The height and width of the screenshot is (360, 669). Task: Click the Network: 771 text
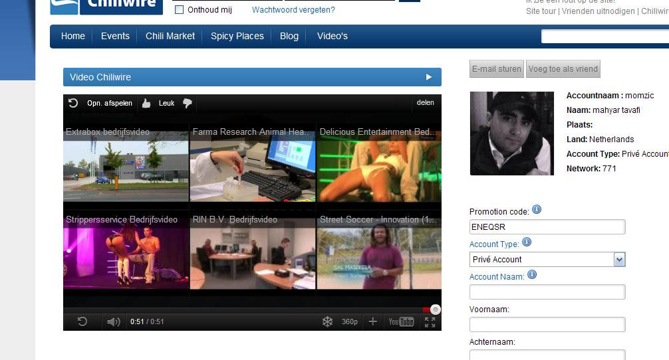point(591,169)
